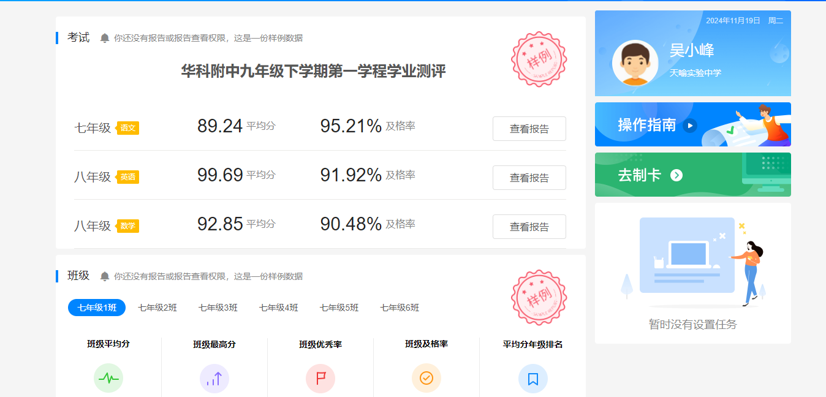Click the orange checkmark icon under 班级及格率
The height and width of the screenshot is (397, 826).
[x=426, y=379]
